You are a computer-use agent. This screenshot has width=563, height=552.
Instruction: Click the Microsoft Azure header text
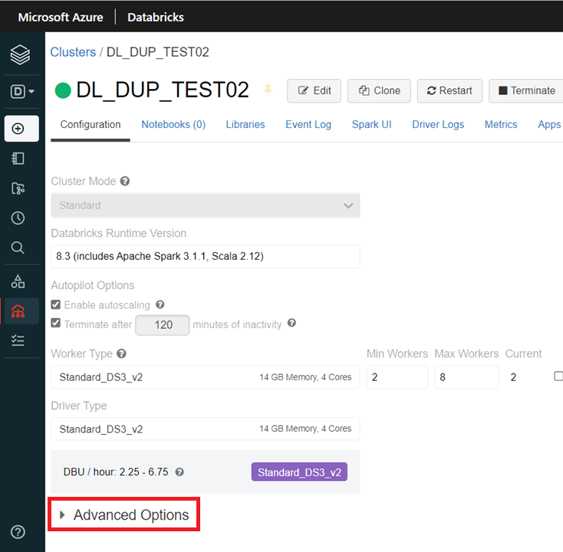(61, 17)
